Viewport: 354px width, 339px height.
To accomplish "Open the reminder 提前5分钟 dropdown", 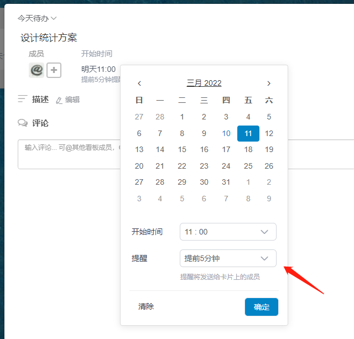I will 228,258.
